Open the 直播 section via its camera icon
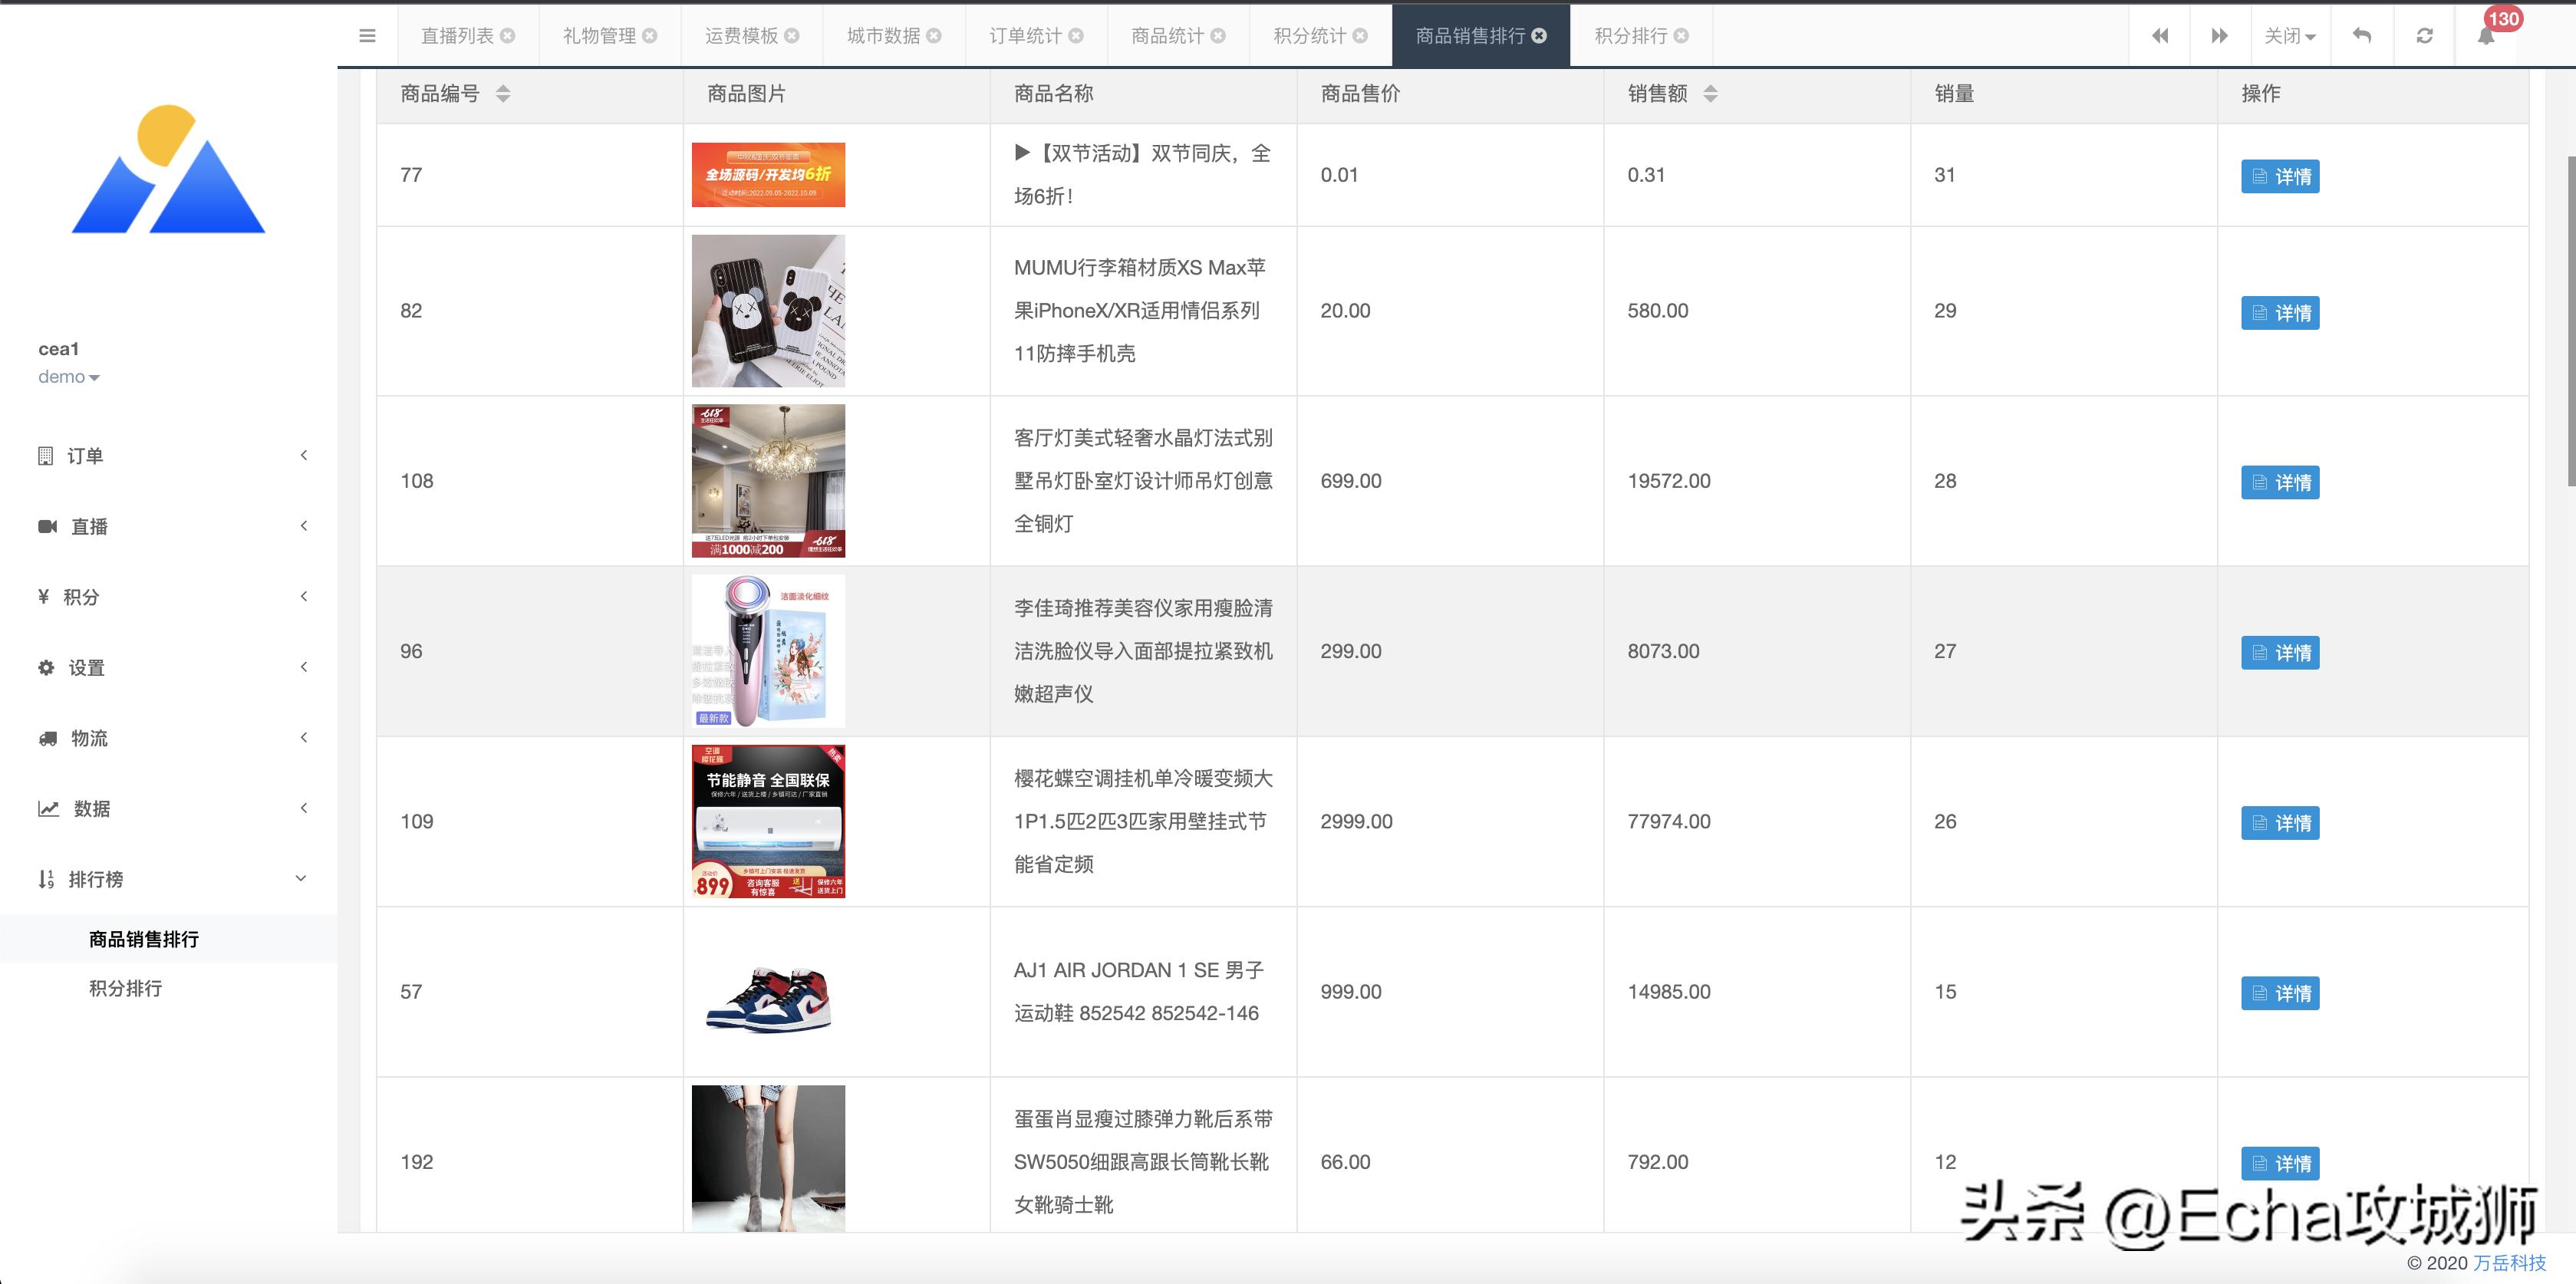This screenshot has height=1284, width=2576. coord(46,526)
